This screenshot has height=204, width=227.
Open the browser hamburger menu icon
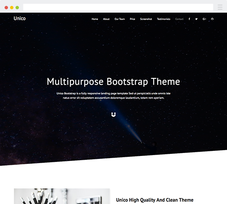coord(220,7)
